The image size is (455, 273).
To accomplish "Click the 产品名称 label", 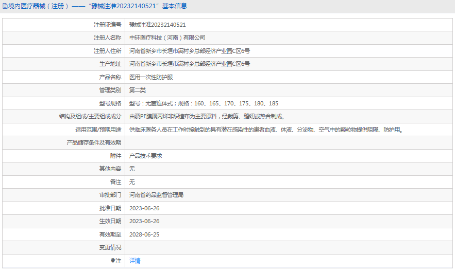I will (x=110, y=77).
